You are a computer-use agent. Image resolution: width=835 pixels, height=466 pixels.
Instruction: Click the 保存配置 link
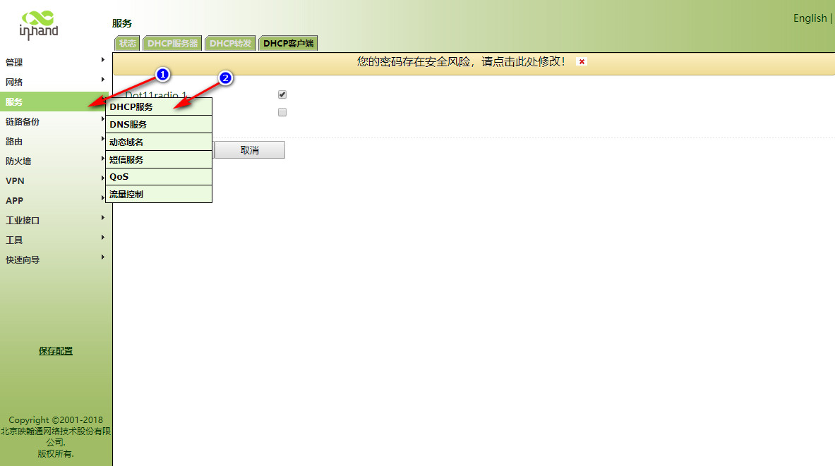[x=56, y=351]
